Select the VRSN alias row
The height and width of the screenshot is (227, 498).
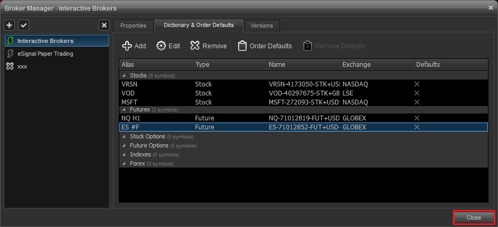click(x=304, y=84)
